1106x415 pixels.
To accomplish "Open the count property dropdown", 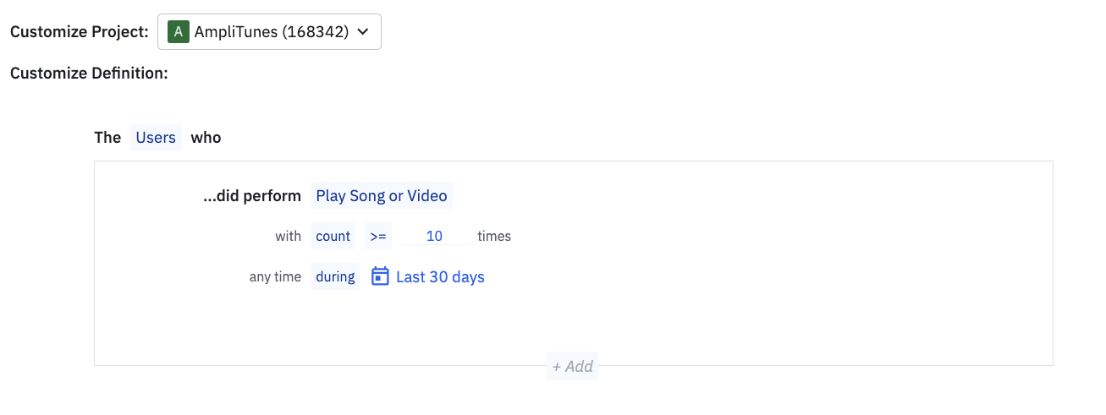I will (x=333, y=237).
